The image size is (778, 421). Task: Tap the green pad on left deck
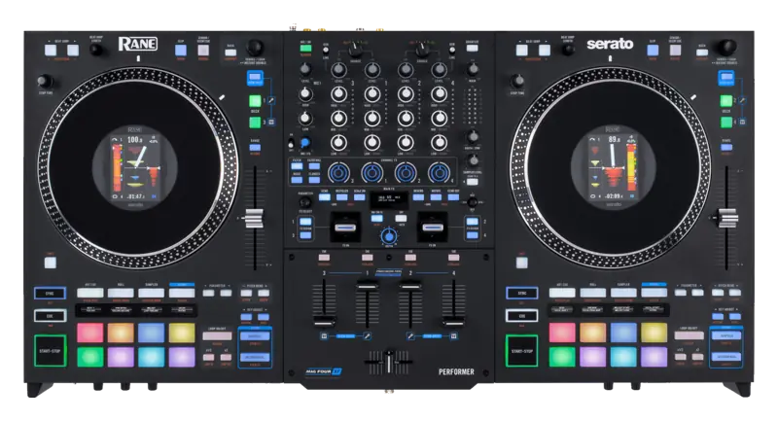[90, 357]
